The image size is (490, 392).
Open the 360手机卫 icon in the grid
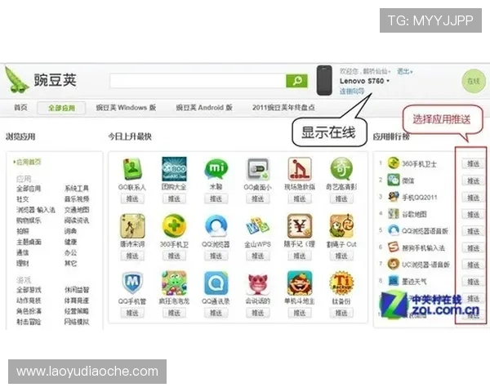[174, 226]
